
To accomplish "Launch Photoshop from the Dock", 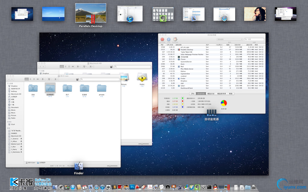I will (132, 187).
